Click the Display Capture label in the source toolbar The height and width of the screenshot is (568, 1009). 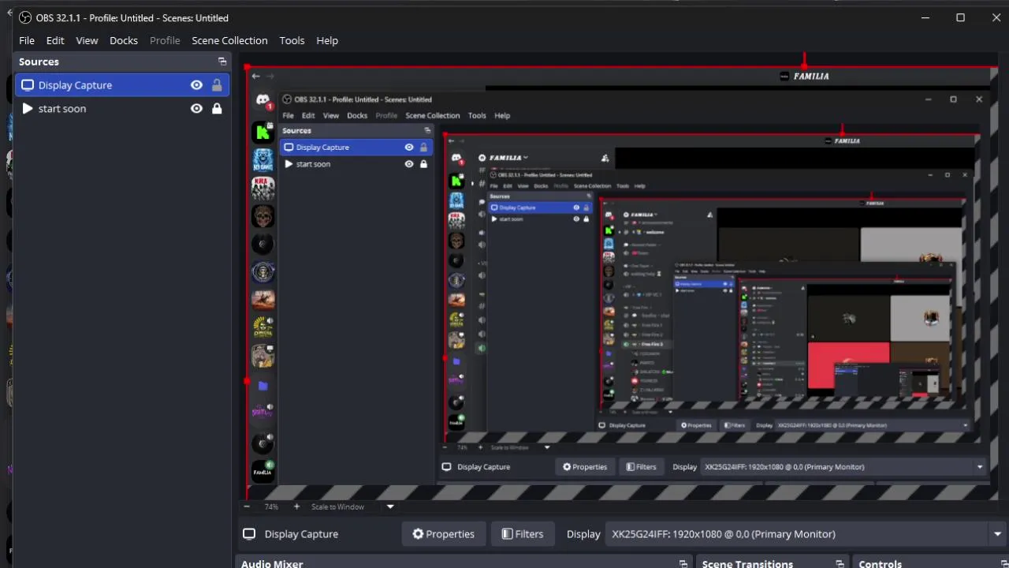(x=301, y=534)
